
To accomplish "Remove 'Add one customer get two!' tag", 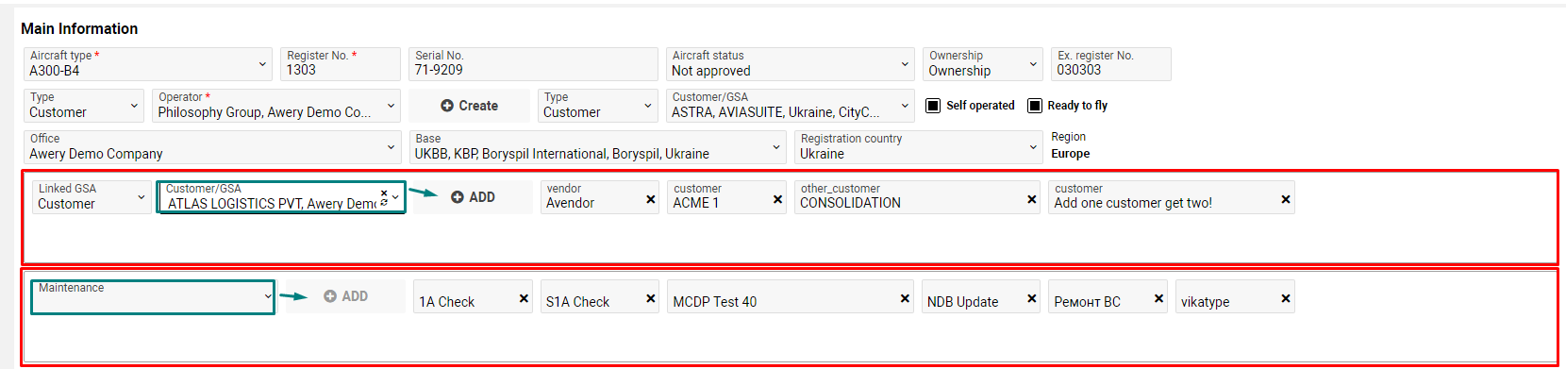I will point(1285,199).
